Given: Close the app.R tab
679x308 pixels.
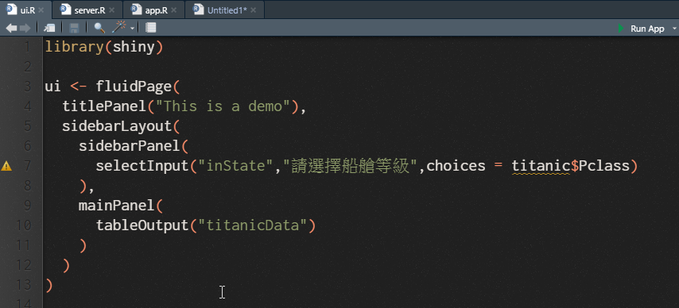Looking at the screenshot, I should click(x=174, y=10).
